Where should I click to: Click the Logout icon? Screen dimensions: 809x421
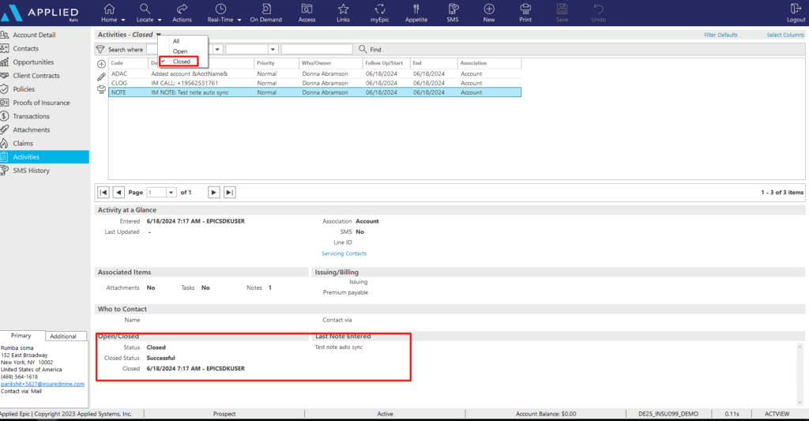(796, 9)
